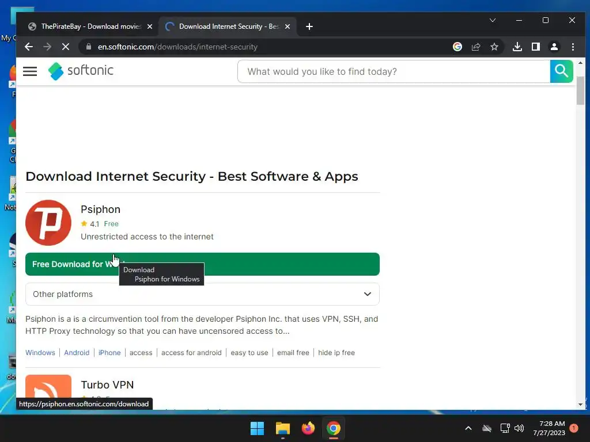Stop loading the page
This screenshot has width=590, height=442.
(x=66, y=47)
